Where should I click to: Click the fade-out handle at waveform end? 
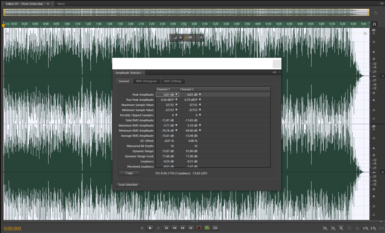365,33
